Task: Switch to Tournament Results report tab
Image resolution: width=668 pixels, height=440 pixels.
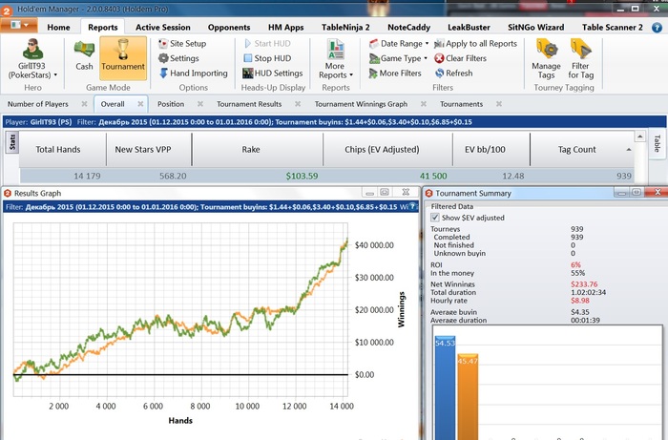Action: [x=249, y=104]
